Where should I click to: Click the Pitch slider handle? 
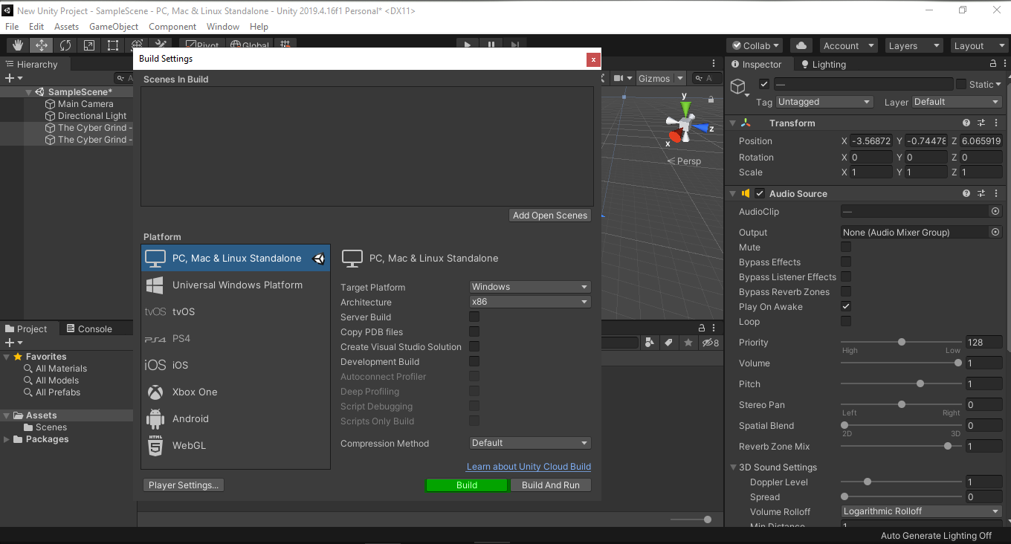point(920,383)
